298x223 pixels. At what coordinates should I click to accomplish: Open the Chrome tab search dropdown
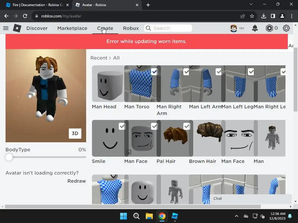pos(251,4)
